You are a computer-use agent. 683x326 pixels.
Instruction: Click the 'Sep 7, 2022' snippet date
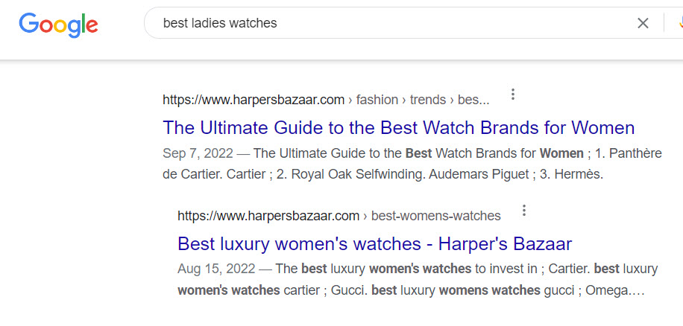(198, 153)
